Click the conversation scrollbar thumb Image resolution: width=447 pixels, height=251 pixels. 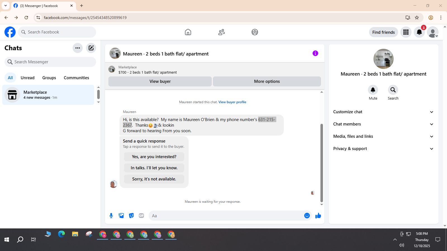pyautogui.click(x=322, y=163)
